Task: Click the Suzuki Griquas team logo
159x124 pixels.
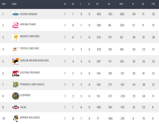Action: click(16, 14)
